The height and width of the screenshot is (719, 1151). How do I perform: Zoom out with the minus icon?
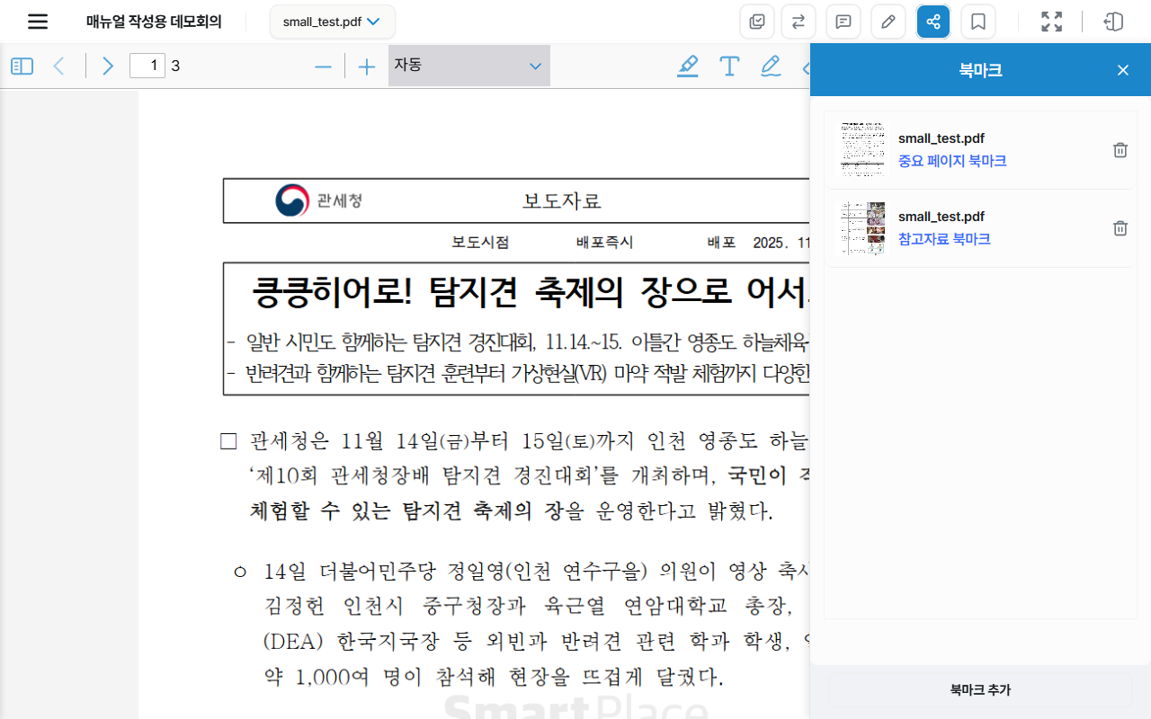[x=324, y=67]
